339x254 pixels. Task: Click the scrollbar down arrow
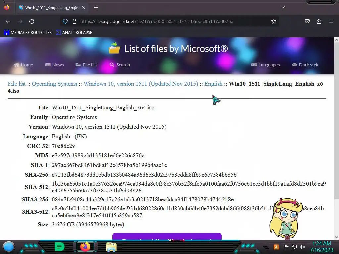(336, 237)
